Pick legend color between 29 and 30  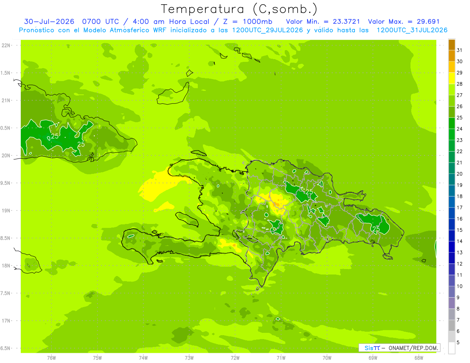click(x=452, y=67)
